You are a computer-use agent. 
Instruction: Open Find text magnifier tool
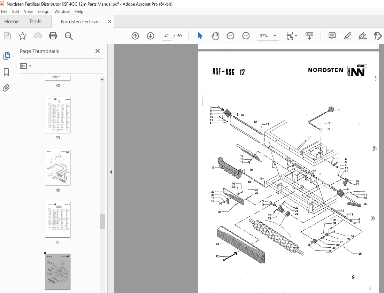click(x=69, y=36)
